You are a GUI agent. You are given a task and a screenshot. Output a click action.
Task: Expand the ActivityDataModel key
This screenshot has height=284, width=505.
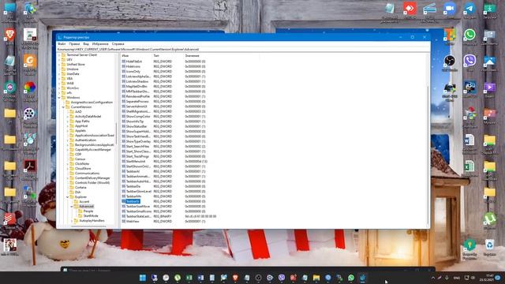[x=68, y=116]
